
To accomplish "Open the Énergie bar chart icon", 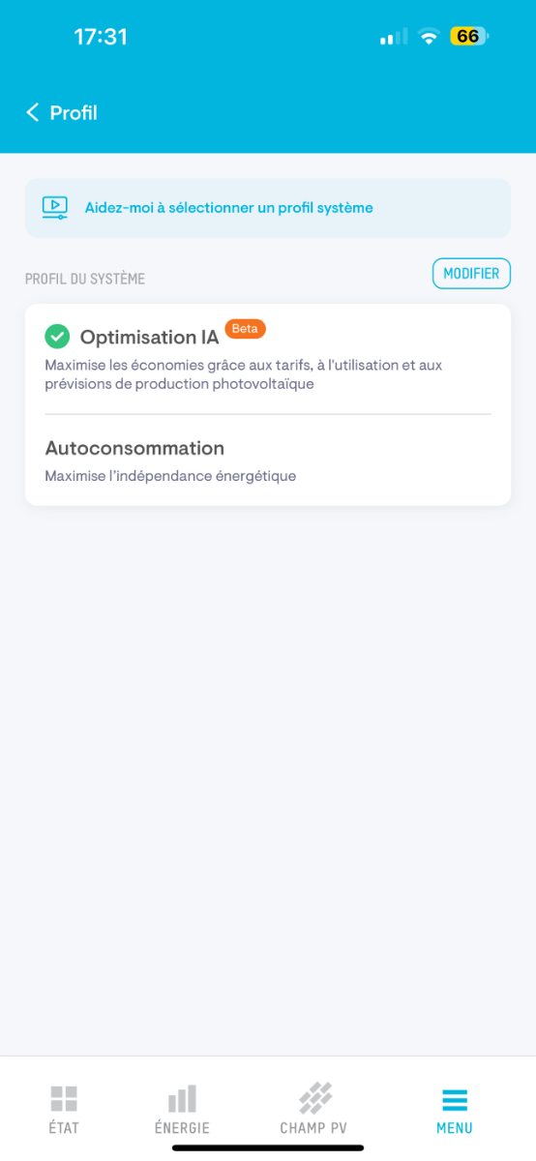I will coord(182,1098).
